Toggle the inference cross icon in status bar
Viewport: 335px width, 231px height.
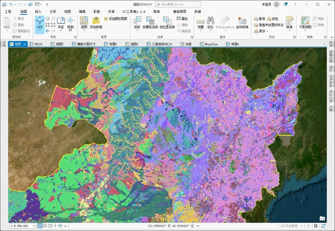coord(55,226)
